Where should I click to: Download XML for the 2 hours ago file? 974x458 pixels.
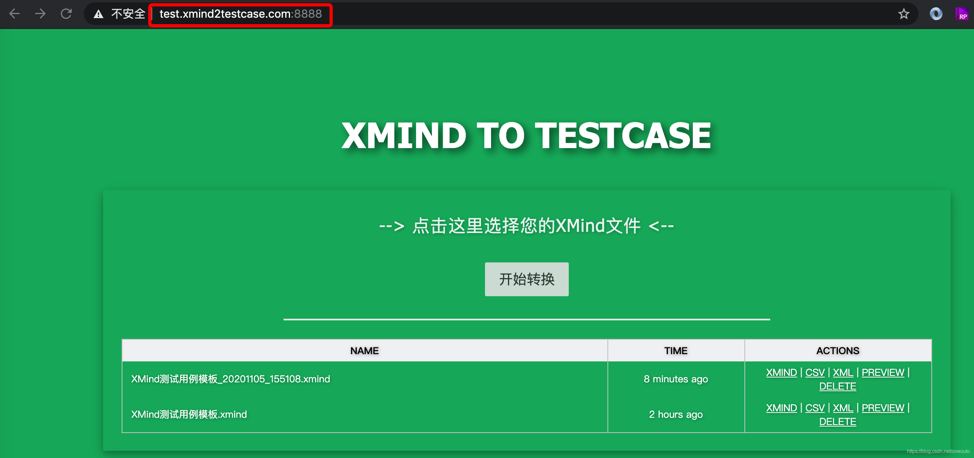(x=843, y=408)
